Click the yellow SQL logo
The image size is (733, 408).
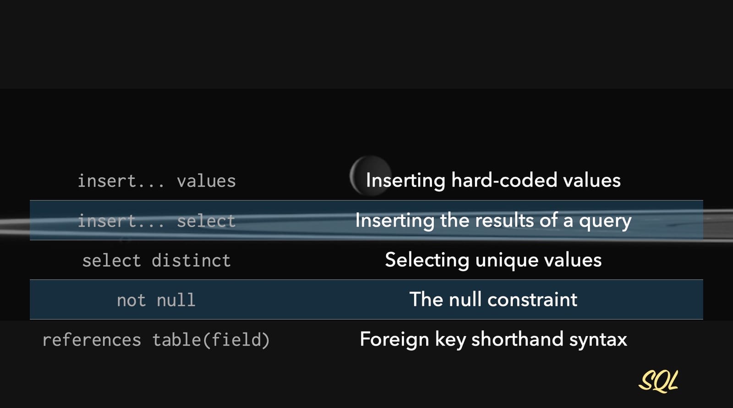[x=658, y=381]
